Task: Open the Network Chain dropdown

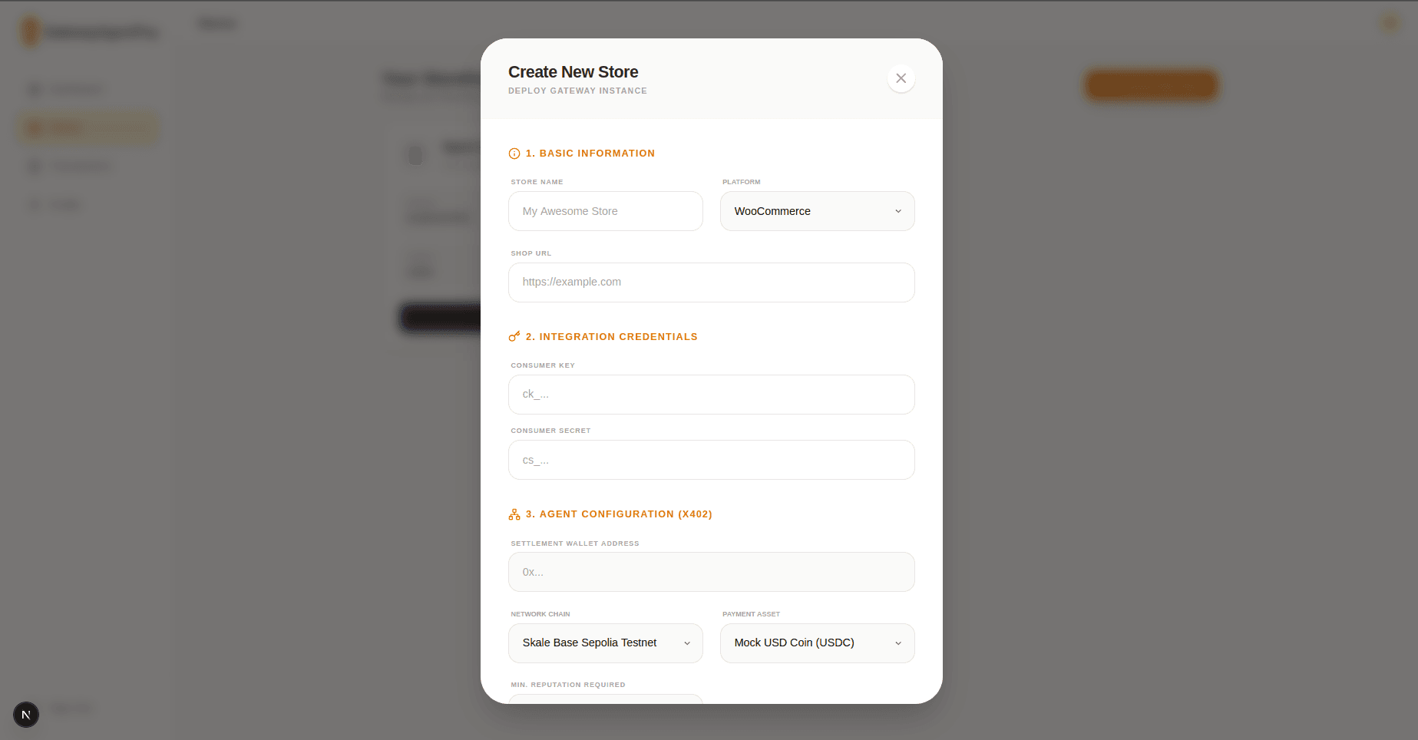Action: (x=604, y=643)
